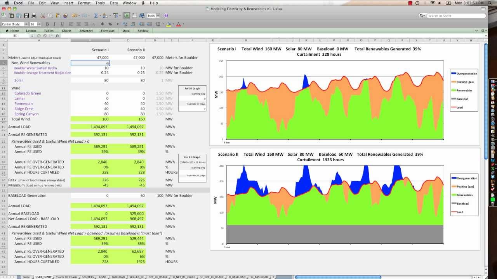Image resolution: width=497 pixels, height=279 pixels.
Task: Click the AutoSum sigma icon
Action: click(x=96, y=15)
